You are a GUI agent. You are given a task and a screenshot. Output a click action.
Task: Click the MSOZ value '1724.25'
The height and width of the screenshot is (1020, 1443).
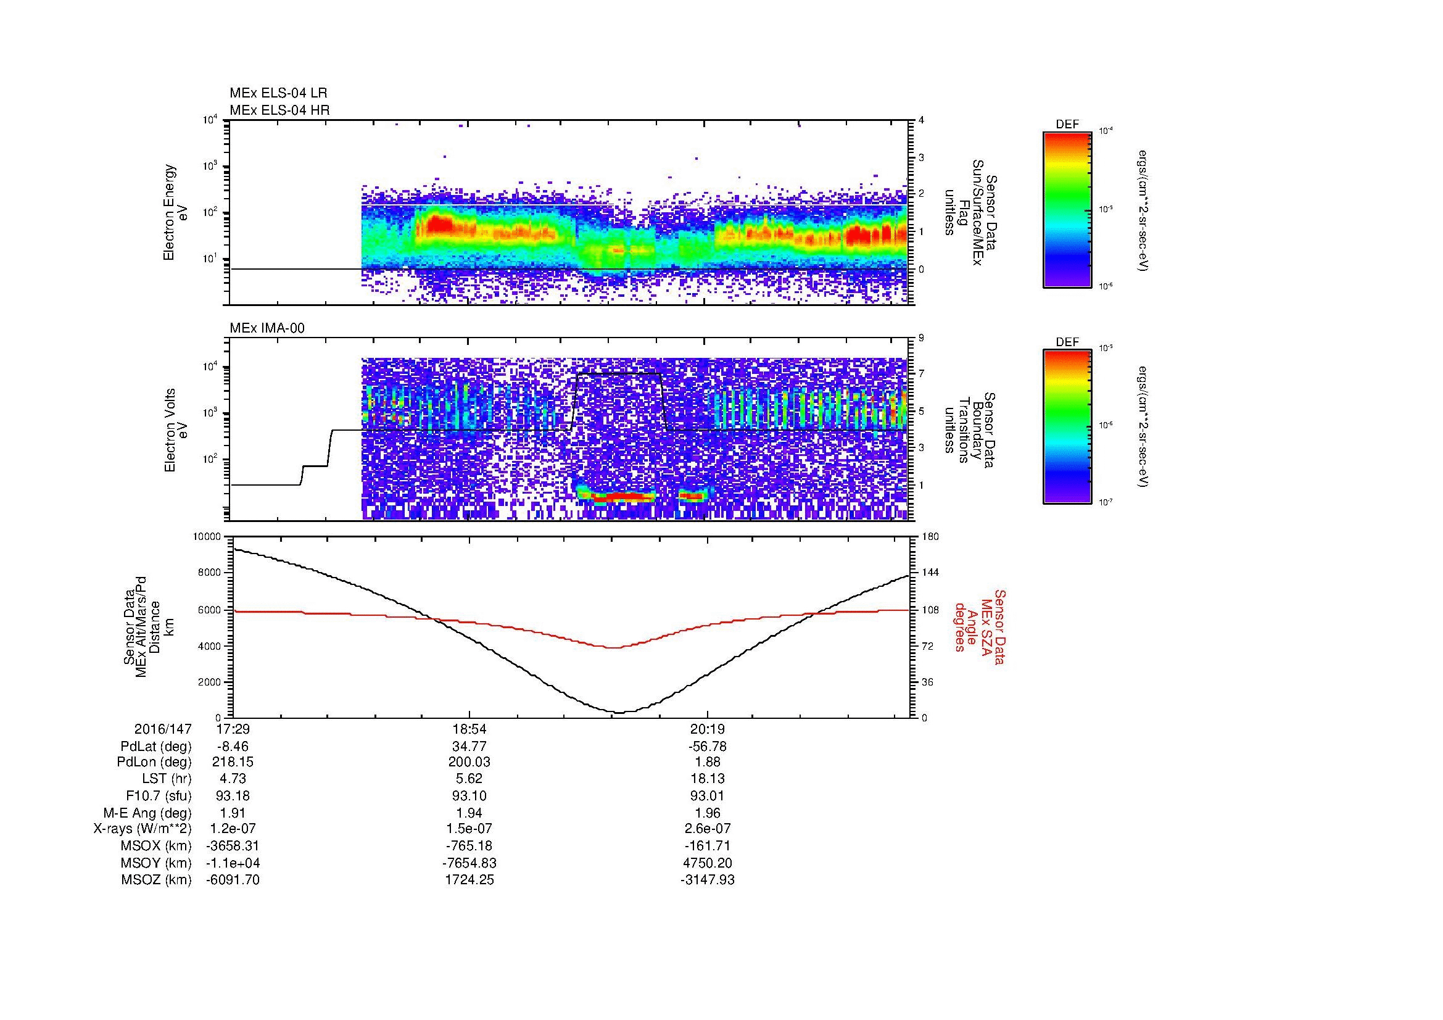click(x=469, y=880)
